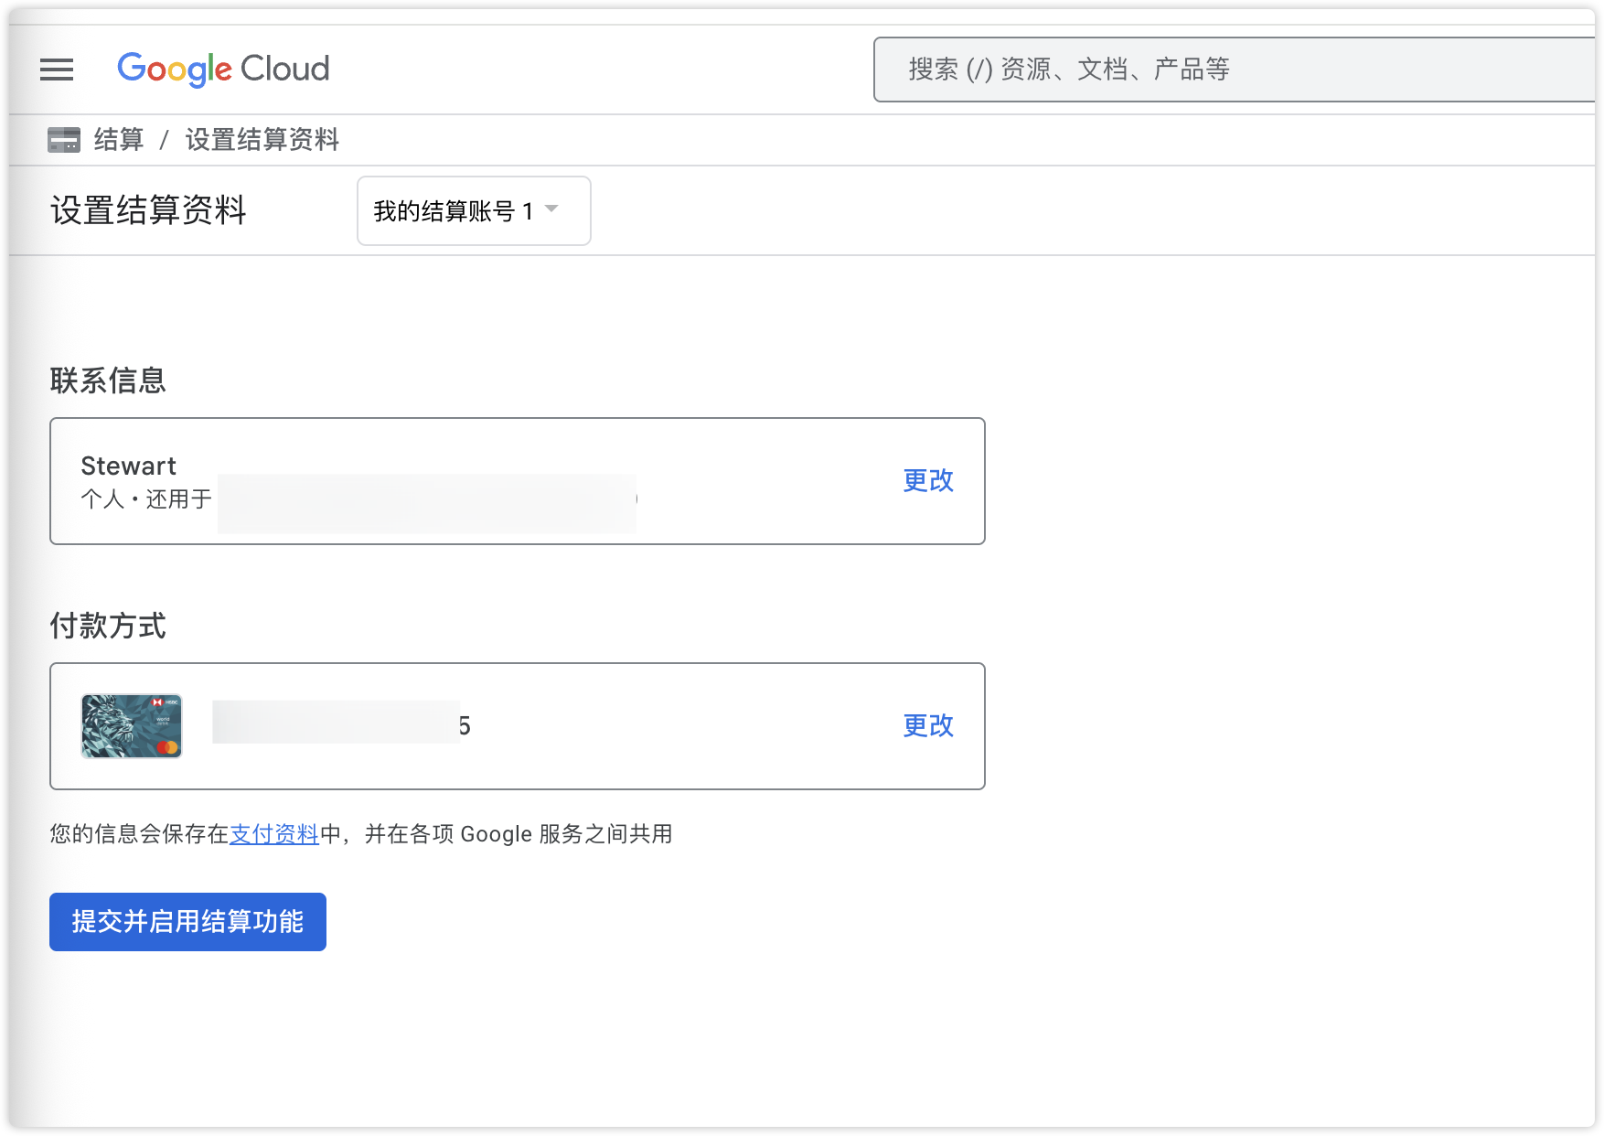
Task: Click the Google Cloud logo
Action: 222,69
